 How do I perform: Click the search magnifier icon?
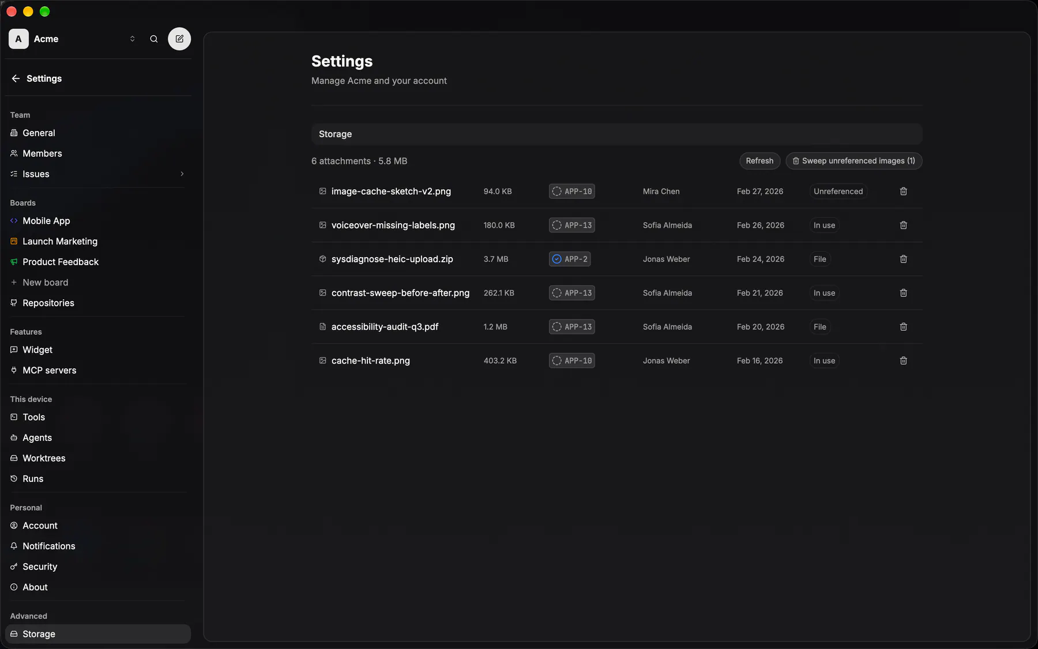(x=154, y=39)
